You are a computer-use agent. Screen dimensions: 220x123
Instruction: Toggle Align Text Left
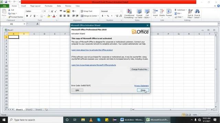[61, 16]
